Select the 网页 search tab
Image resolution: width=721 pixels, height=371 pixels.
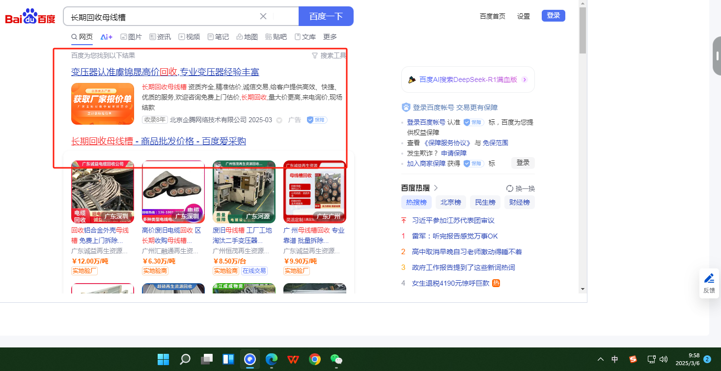[82, 37]
